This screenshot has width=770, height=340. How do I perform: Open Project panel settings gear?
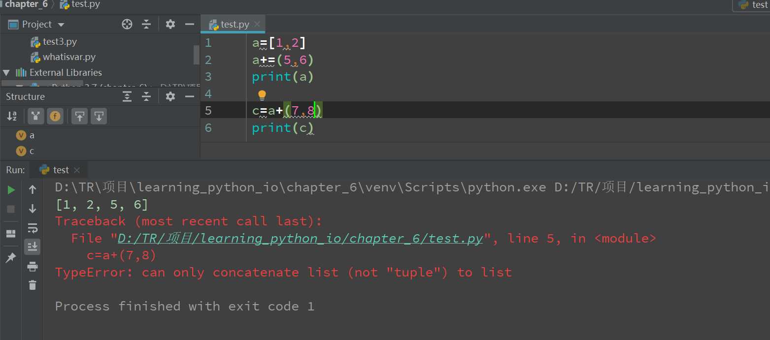(170, 24)
